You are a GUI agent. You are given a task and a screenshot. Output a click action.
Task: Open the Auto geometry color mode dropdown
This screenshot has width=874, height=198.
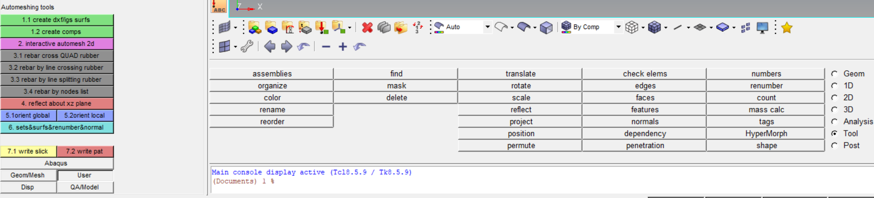click(x=487, y=27)
